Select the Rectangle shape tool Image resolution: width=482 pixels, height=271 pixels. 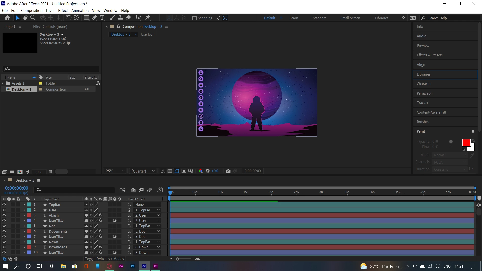[86, 18]
